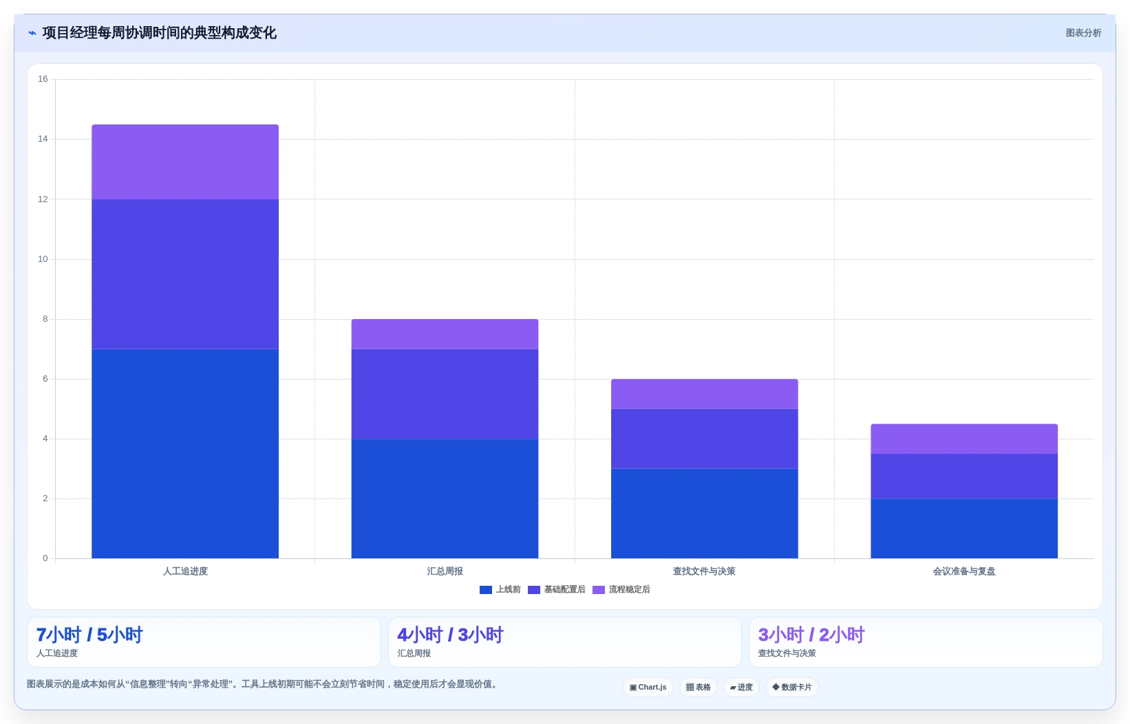Select the 流程稳定后 segment of 会议准备与复盘 bar
This screenshot has width=1130, height=724.
(x=964, y=439)
